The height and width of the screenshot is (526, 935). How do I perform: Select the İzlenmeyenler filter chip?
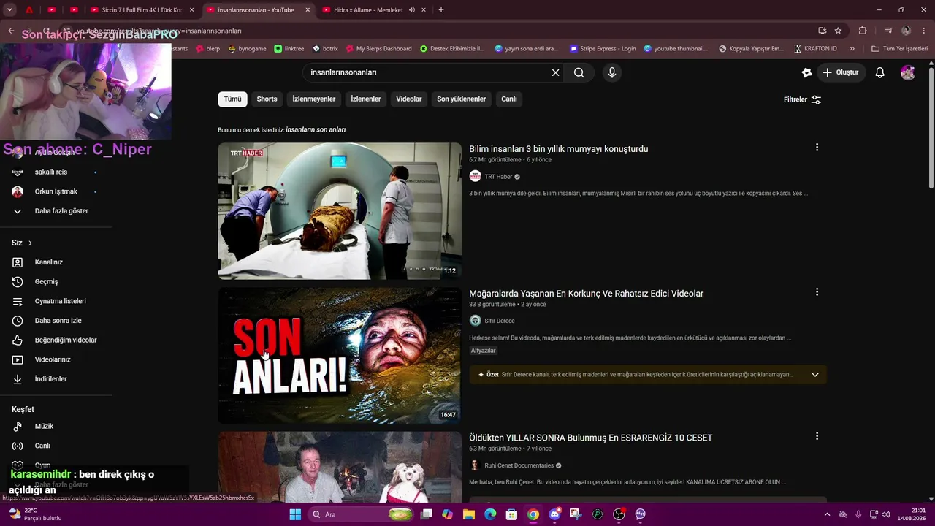tap(314, 99)
